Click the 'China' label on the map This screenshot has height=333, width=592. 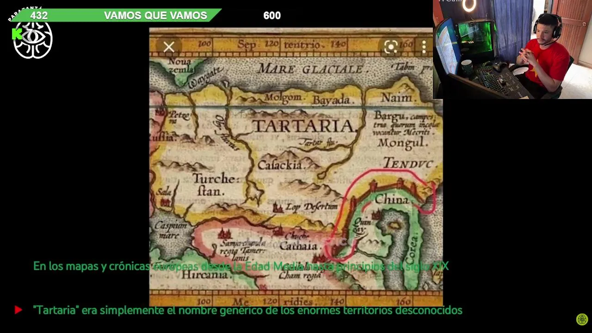(x=392, y=200)
